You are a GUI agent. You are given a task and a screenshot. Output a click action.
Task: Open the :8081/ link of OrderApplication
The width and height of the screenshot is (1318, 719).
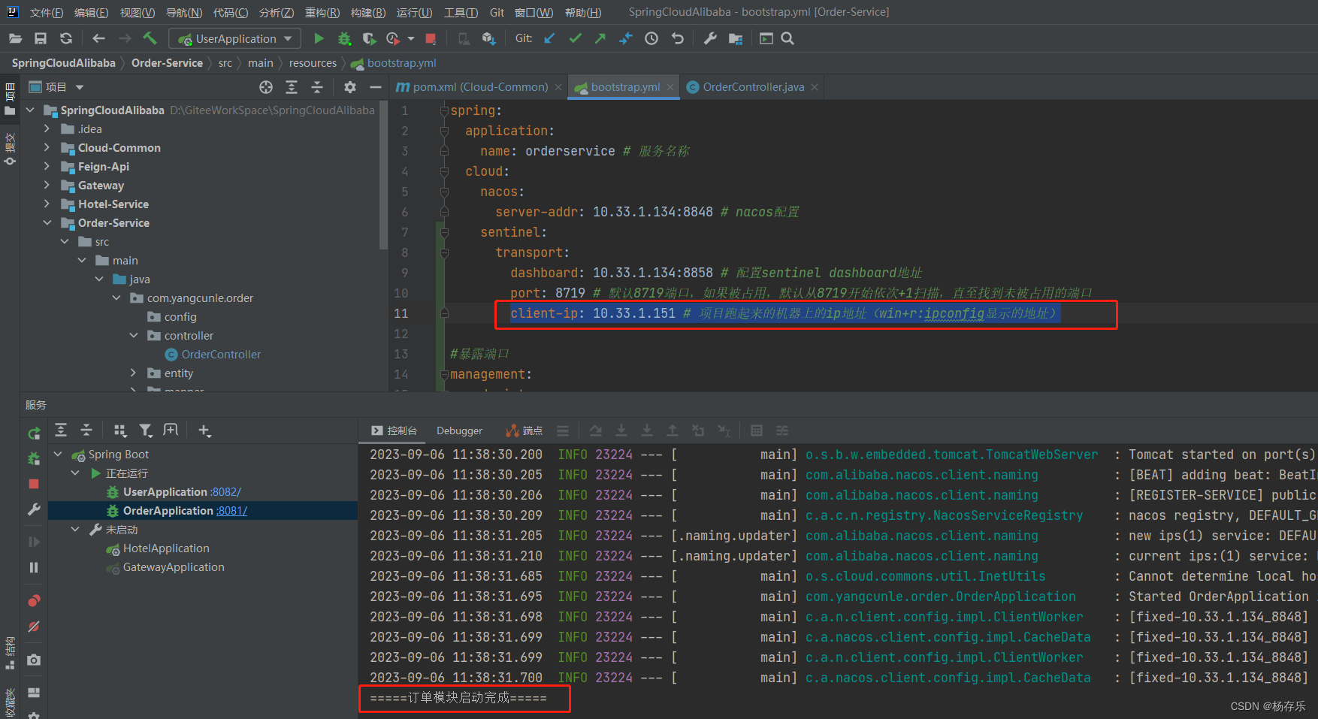tap(232, 511)
